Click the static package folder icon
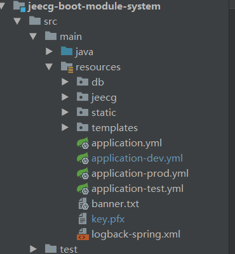 click(x=83, y=112)
